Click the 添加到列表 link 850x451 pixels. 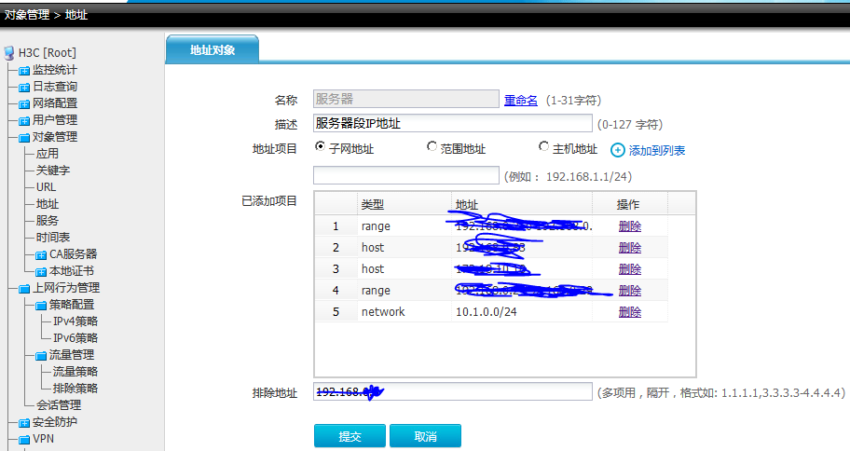657,151
